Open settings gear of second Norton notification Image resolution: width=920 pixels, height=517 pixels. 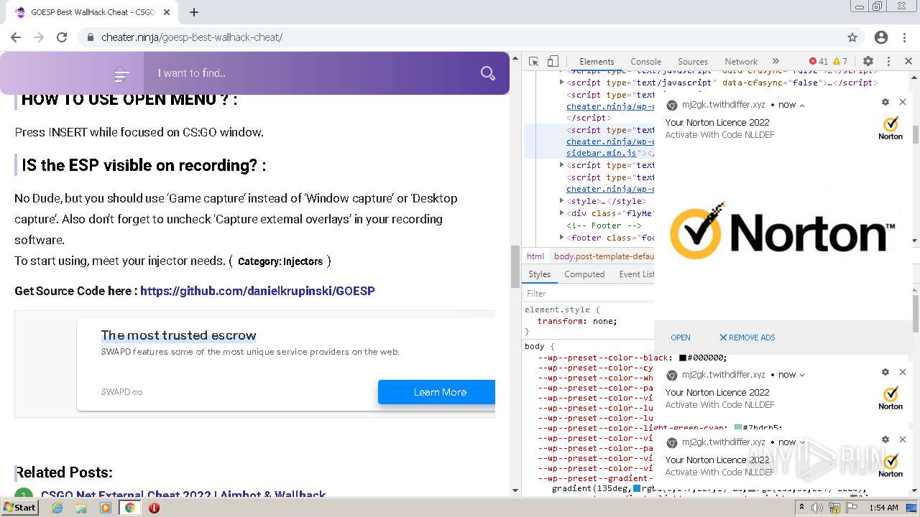[x=885, y=372]
